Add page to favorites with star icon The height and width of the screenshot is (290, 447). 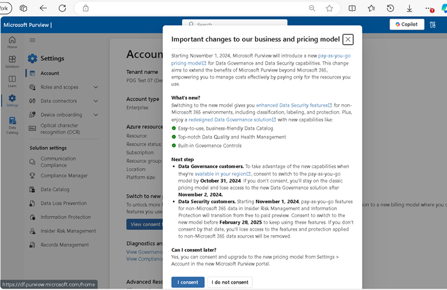pos(330,8)
